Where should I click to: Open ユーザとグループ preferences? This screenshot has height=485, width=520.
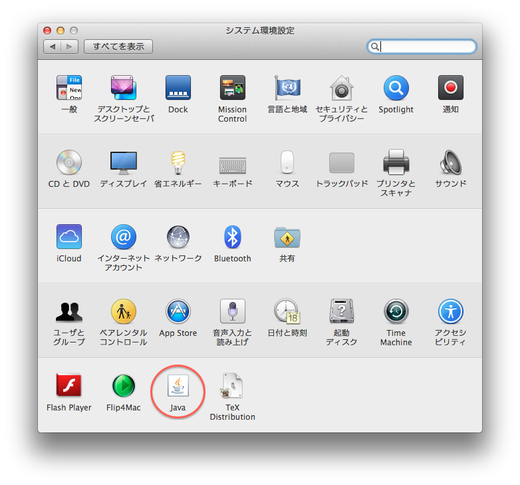pyautogui.click(x=69, y=312)
